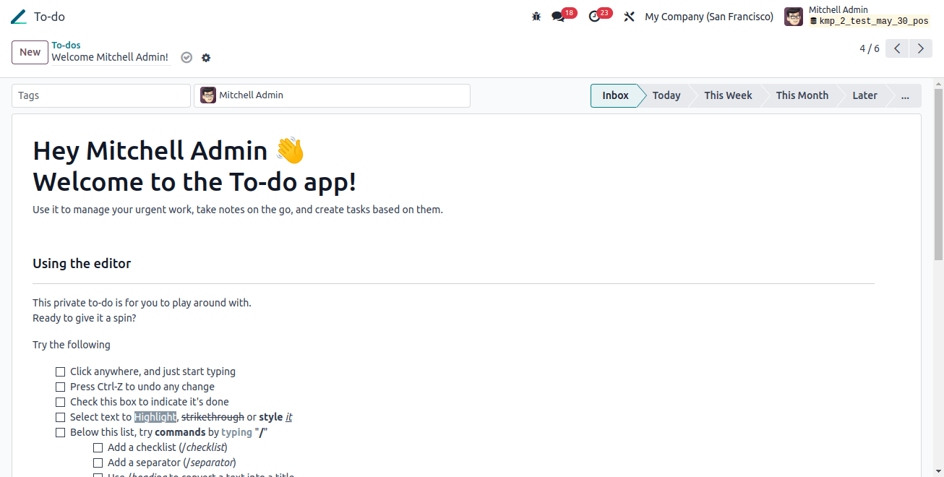Check 'Press Ctrl-Z to undo any change' box
The image size is (944, 477).
coord(61,387)
